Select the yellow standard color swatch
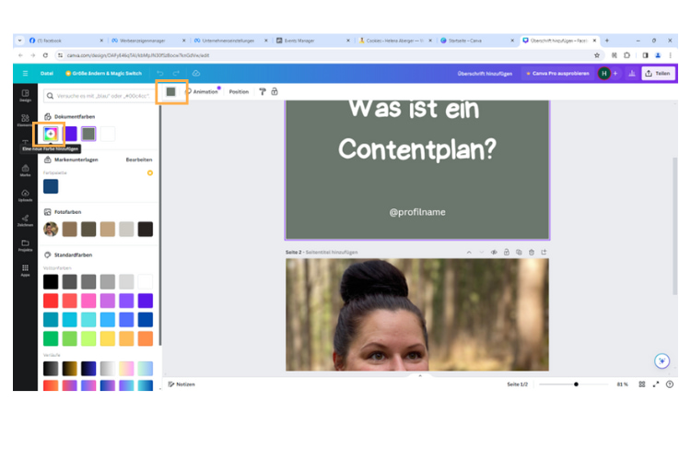The height and width of the screenshot is (461, 691). (x=108, y=338)
